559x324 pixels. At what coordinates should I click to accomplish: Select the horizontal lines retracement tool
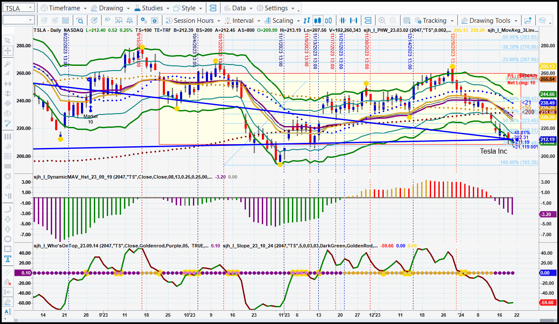click(x=7, y=166)
